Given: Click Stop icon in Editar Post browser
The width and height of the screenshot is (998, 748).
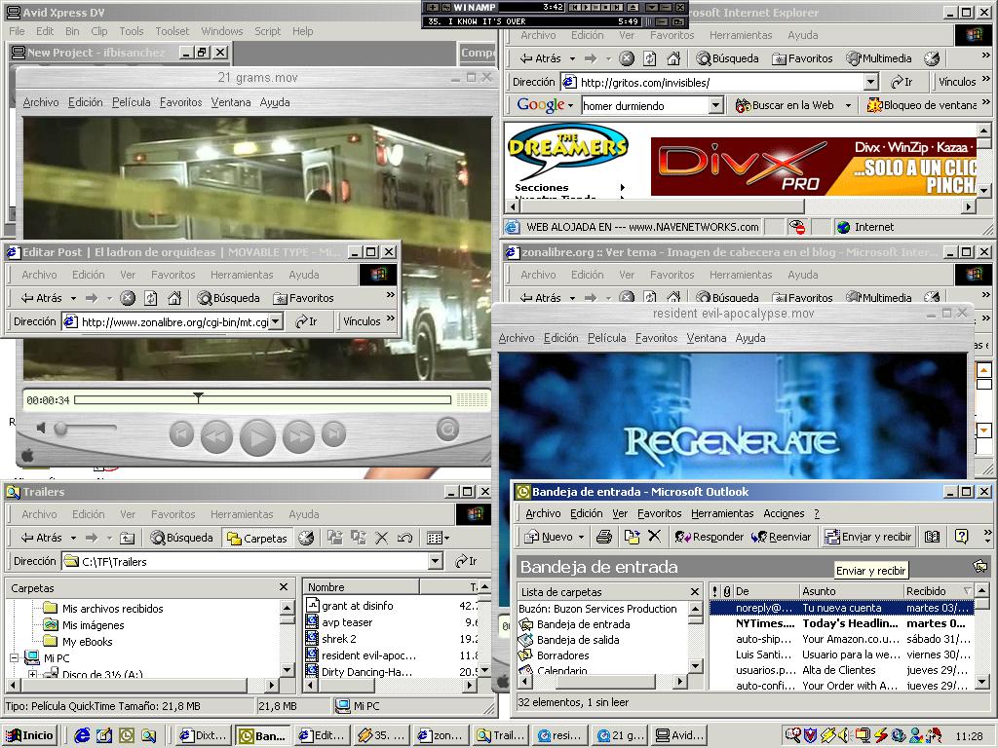Looking at the screenshot, I should pyautogui.click(x=128, y=298).
